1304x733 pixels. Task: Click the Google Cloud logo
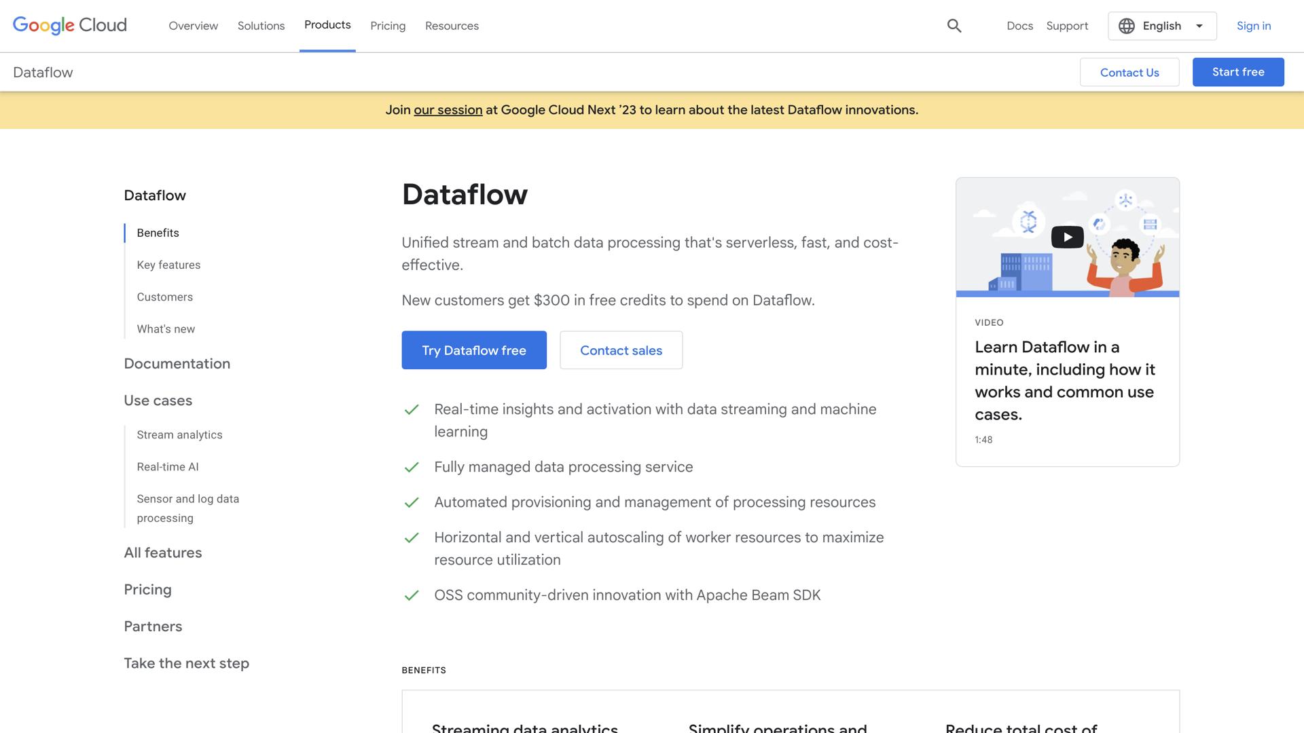69,25
